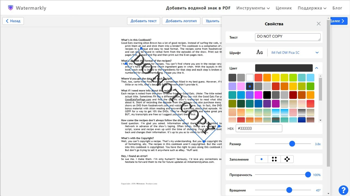Viewport: 350px width, 196px height.
Task: Select four-dot tiled fill mode
Action: pyautogui.click(x=274, y=159)
